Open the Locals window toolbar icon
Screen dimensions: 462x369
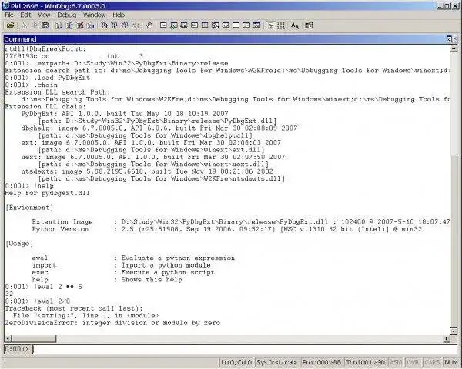(184, 25)
